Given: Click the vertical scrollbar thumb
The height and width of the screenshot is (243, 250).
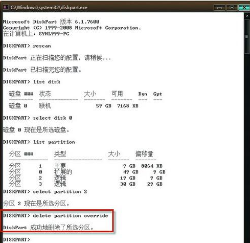Looking at the screenshot, I should tap(247, 37).
